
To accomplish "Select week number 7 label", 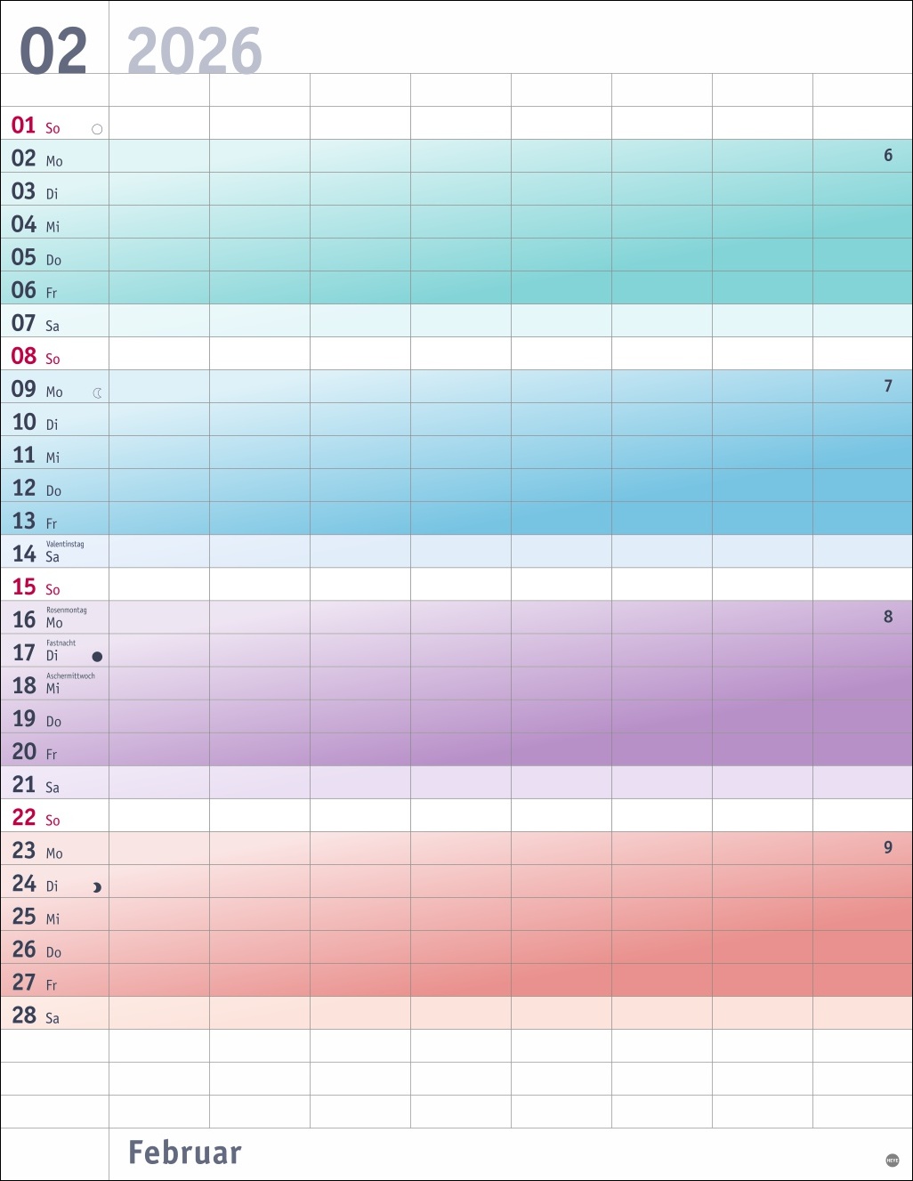I will click(x=888, y=386).
